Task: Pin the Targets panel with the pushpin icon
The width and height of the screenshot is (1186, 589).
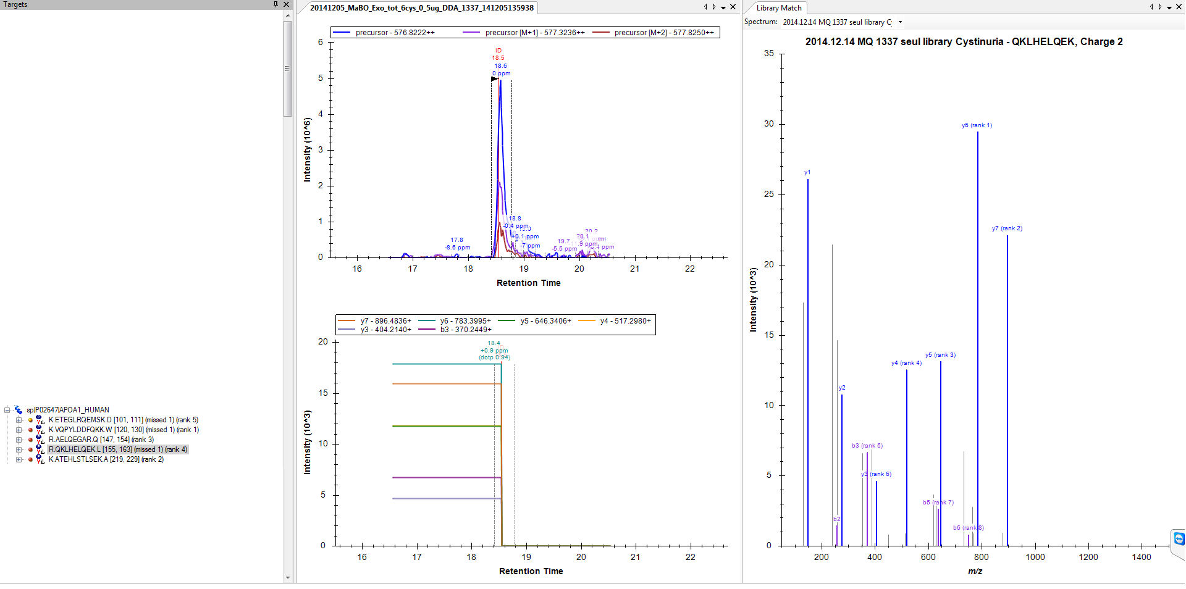Action: point(275,4)
